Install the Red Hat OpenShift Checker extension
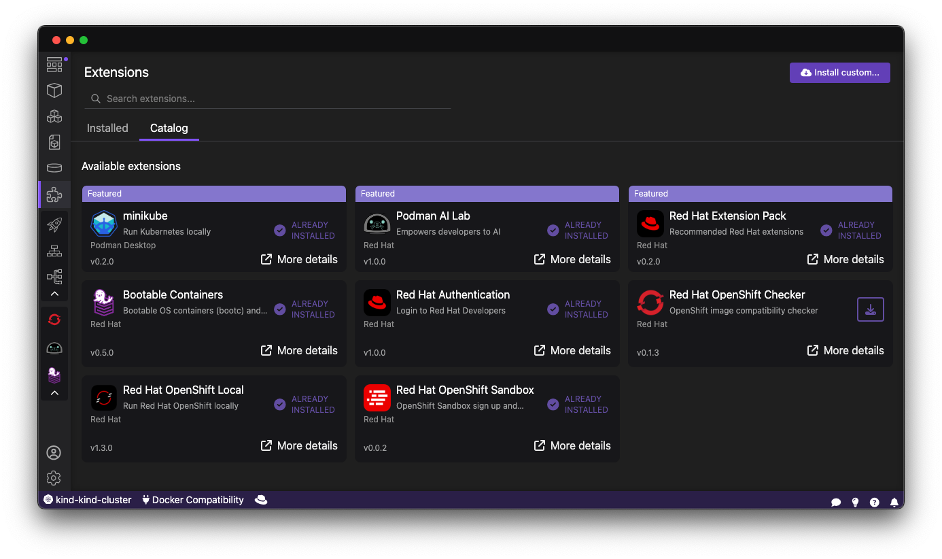Viewport: 942px width, 559px height. (x=871, y=309)
